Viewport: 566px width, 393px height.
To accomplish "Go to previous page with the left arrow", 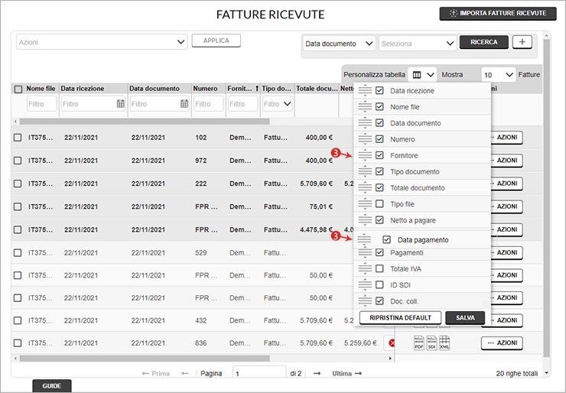I will pos(185,374).
